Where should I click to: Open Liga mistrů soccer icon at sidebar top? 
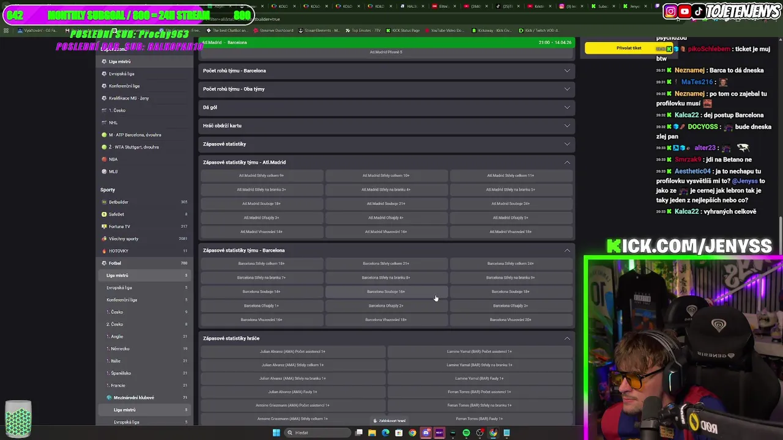click(104, 62)
